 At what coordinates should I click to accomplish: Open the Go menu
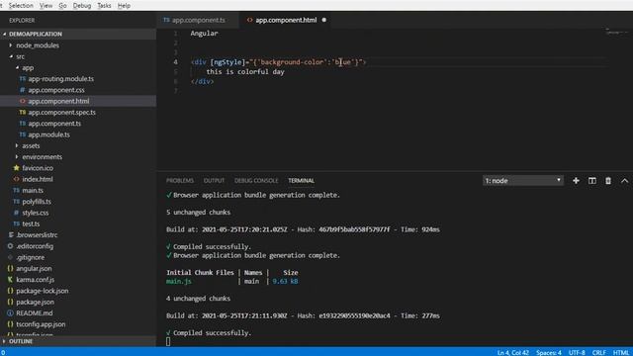62,6
